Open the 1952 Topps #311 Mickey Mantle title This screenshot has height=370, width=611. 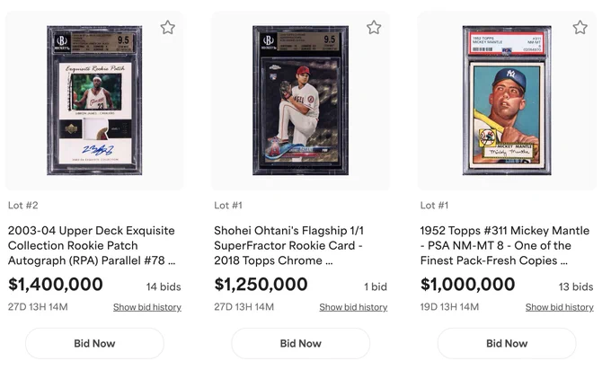(x=505, y=245)
